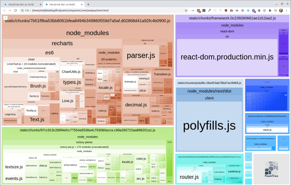Click the Sector.js module block
The width and height of the screenshot is (291, 186).
coord(34,96)
